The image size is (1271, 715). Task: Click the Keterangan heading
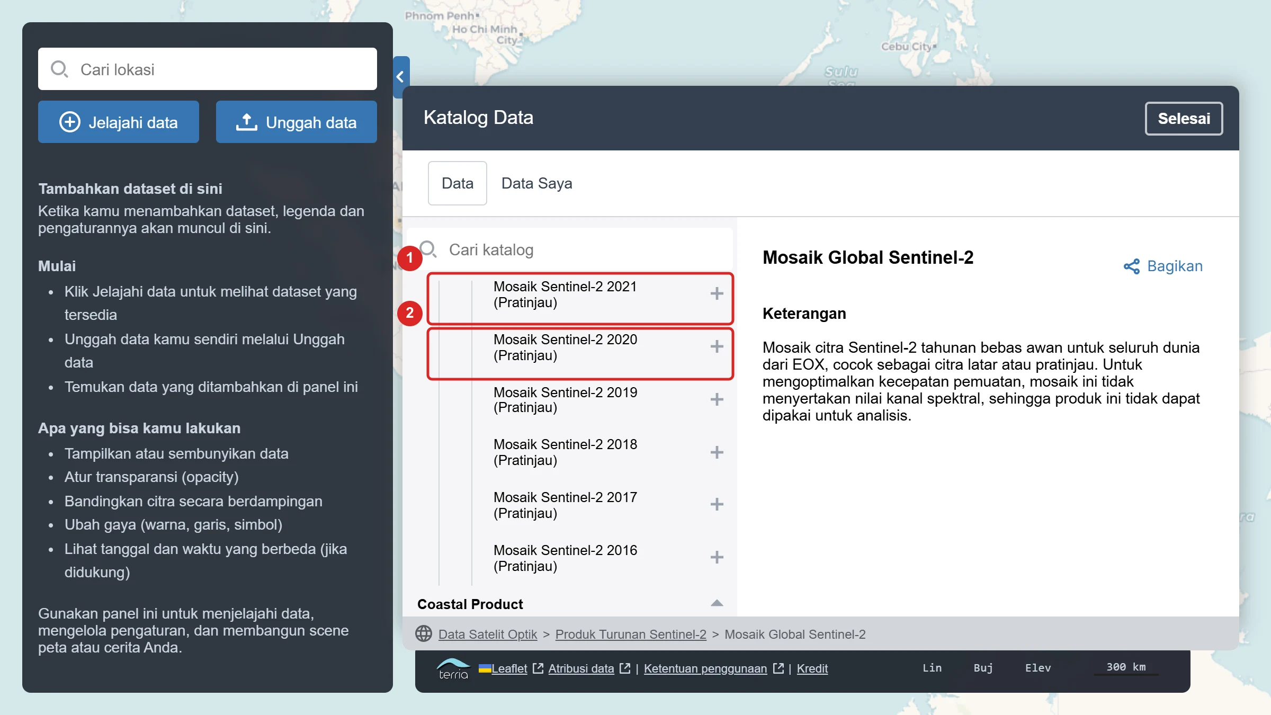coord(804,314)
